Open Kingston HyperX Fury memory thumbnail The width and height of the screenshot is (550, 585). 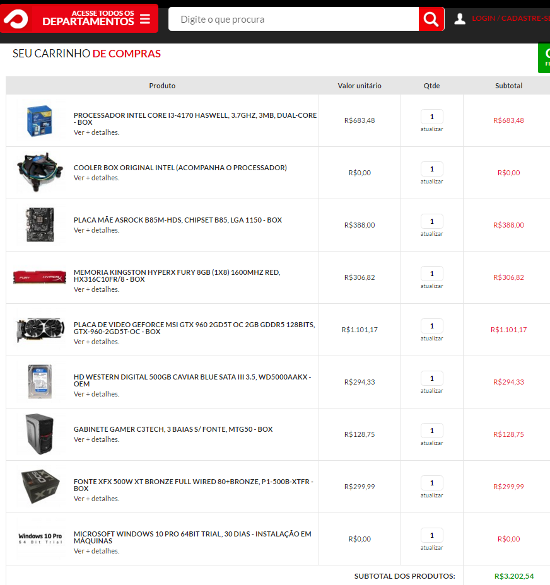(x=40, y=277)
